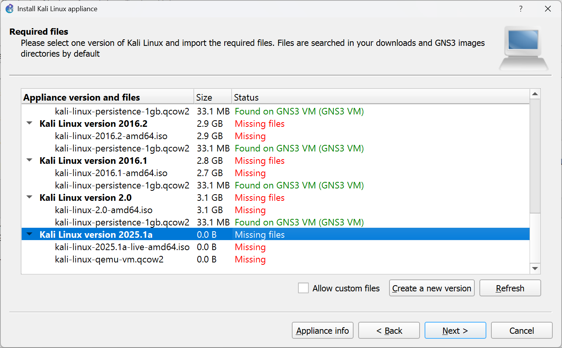This screenshot has width=562, height=348.
Task: Open Appliance info
Action: pyautogui.click(x=322, y=330)
